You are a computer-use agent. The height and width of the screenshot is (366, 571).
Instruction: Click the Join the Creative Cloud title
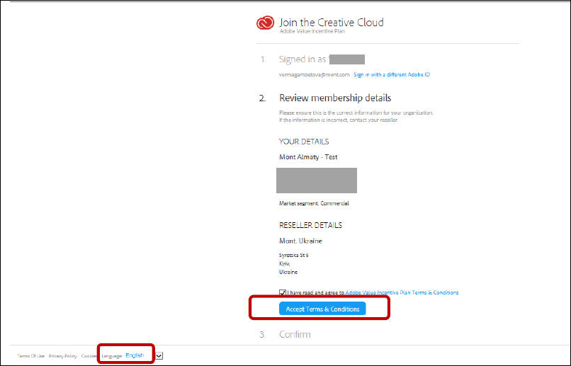(x=332, y=23)
